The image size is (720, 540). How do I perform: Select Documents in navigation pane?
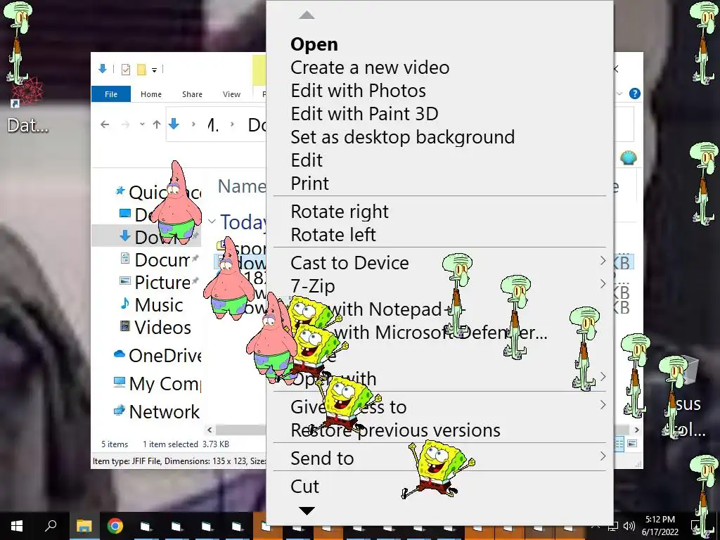[158, 260]
